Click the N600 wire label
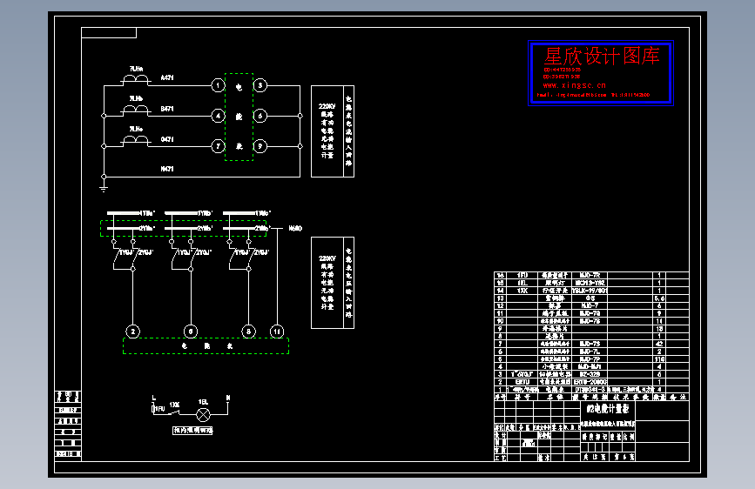 295,228
